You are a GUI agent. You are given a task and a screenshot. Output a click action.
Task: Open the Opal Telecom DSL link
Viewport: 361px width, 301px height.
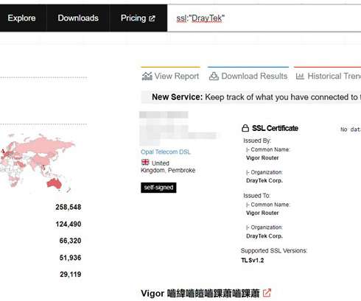pos(166,152)
